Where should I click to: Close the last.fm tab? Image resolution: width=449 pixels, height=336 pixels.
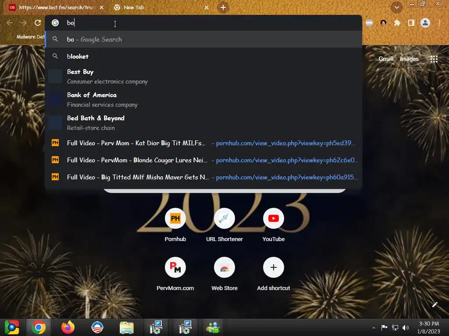[x=102, y=7]
